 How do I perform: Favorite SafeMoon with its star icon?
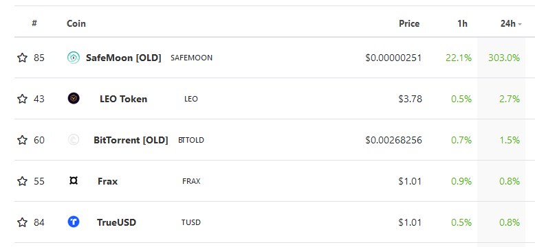coord(22,58)
